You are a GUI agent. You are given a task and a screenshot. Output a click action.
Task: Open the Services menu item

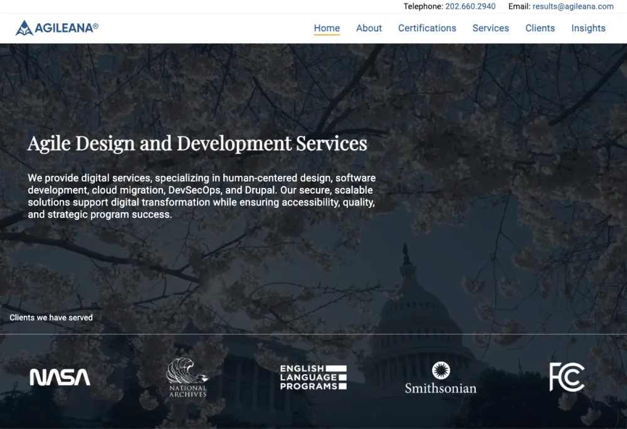click(x=490, y=28)
